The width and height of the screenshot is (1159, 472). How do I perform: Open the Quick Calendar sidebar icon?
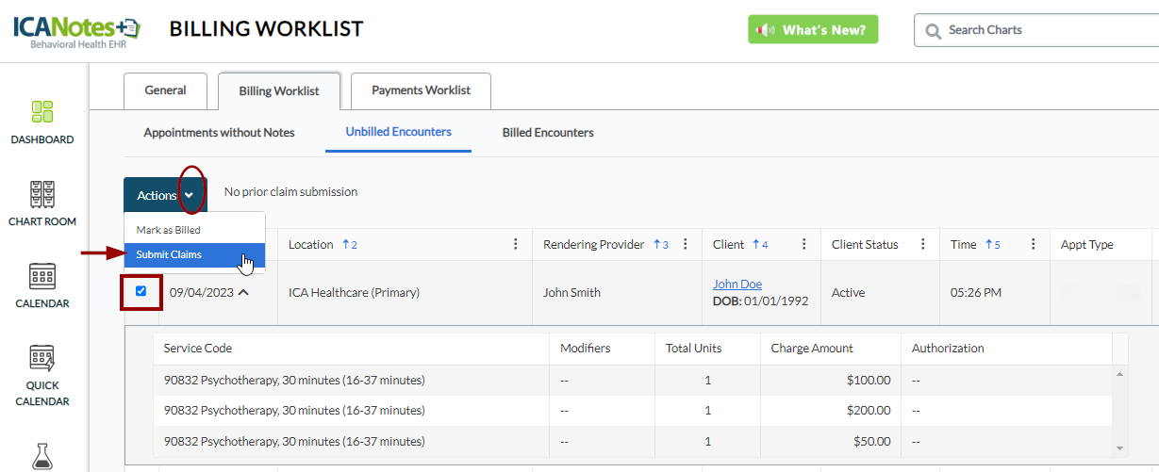pos(42,375)
